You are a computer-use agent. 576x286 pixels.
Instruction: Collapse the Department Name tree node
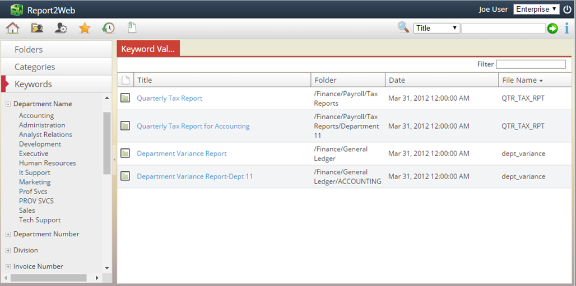pos(8,104)
